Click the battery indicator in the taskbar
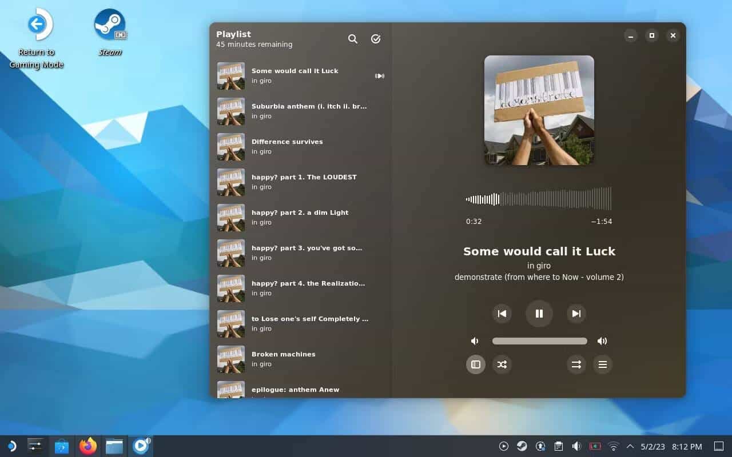This screenshot has height=457, width=732. pyautogui.click(x=595, y=446)
